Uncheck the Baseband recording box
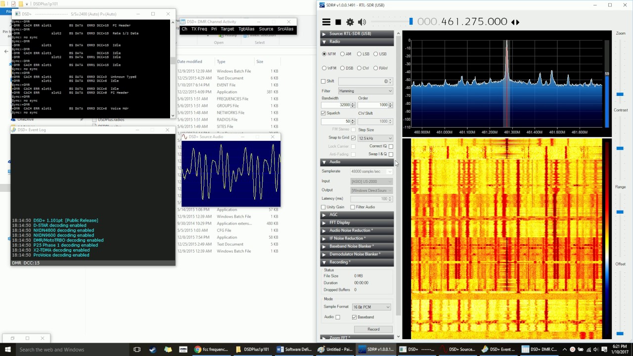Image resolution: width=633 pixels, height=356 pixels. 354,317
